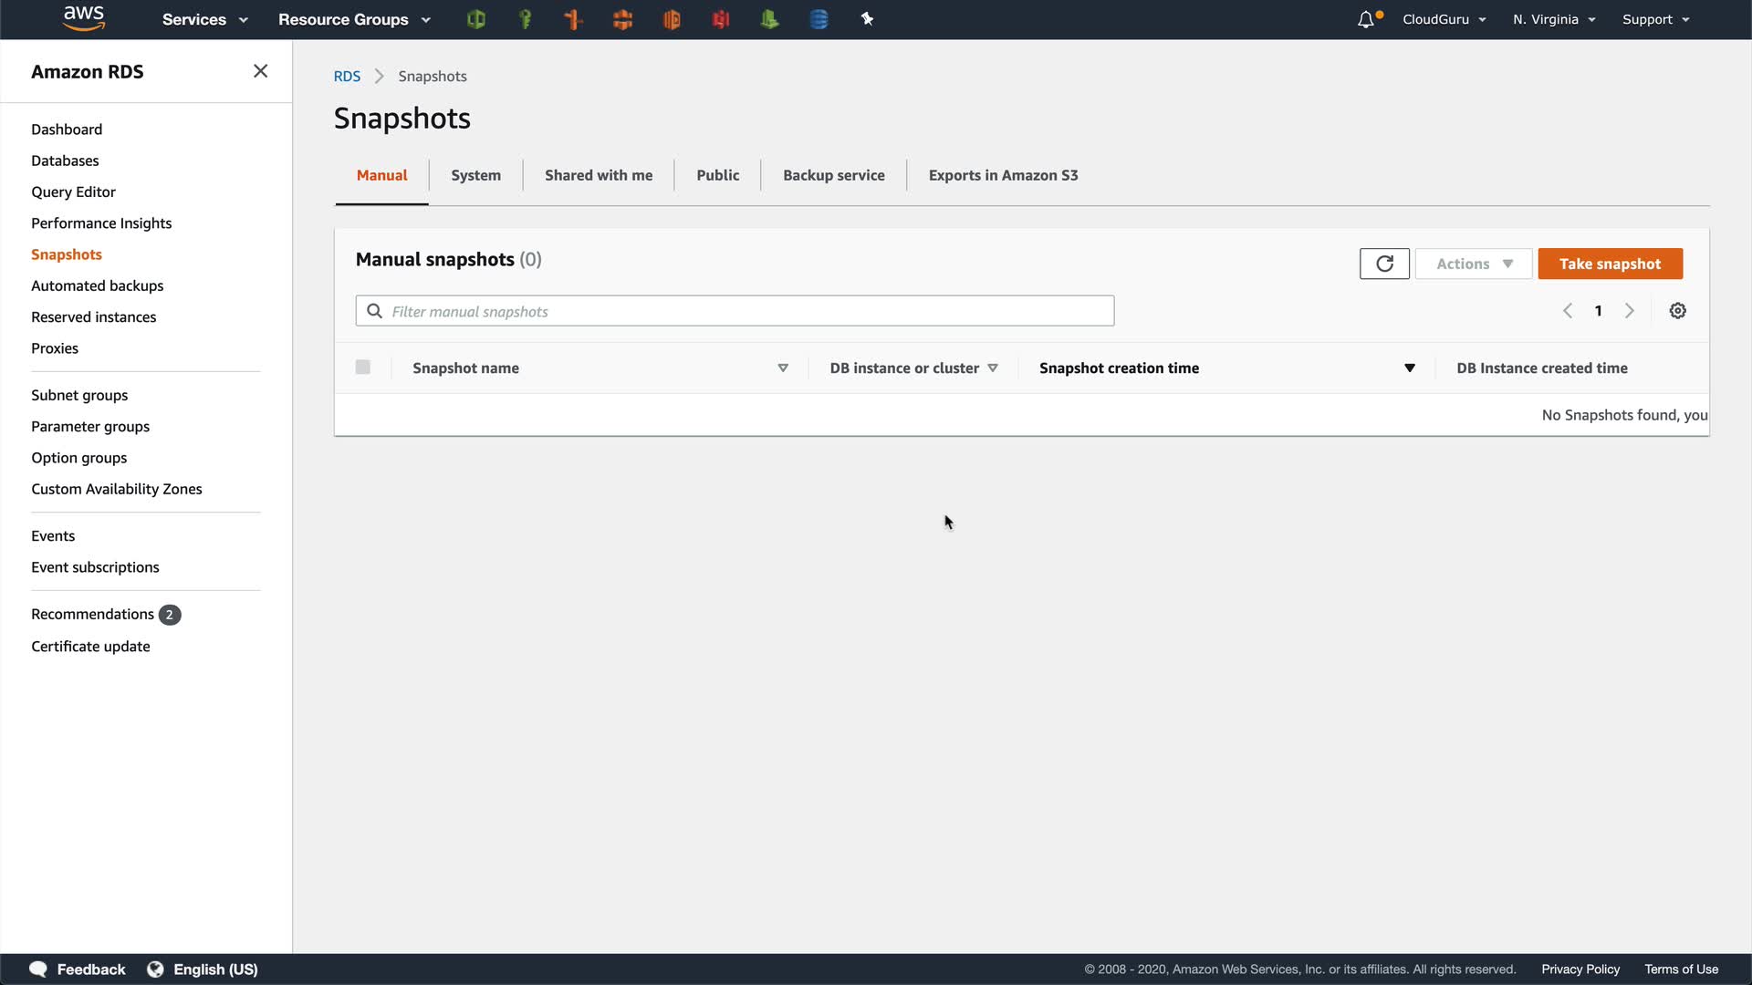The image size is (1752, 985).
Task: Open table preferences gear icon
Action: coord(1677,311)
